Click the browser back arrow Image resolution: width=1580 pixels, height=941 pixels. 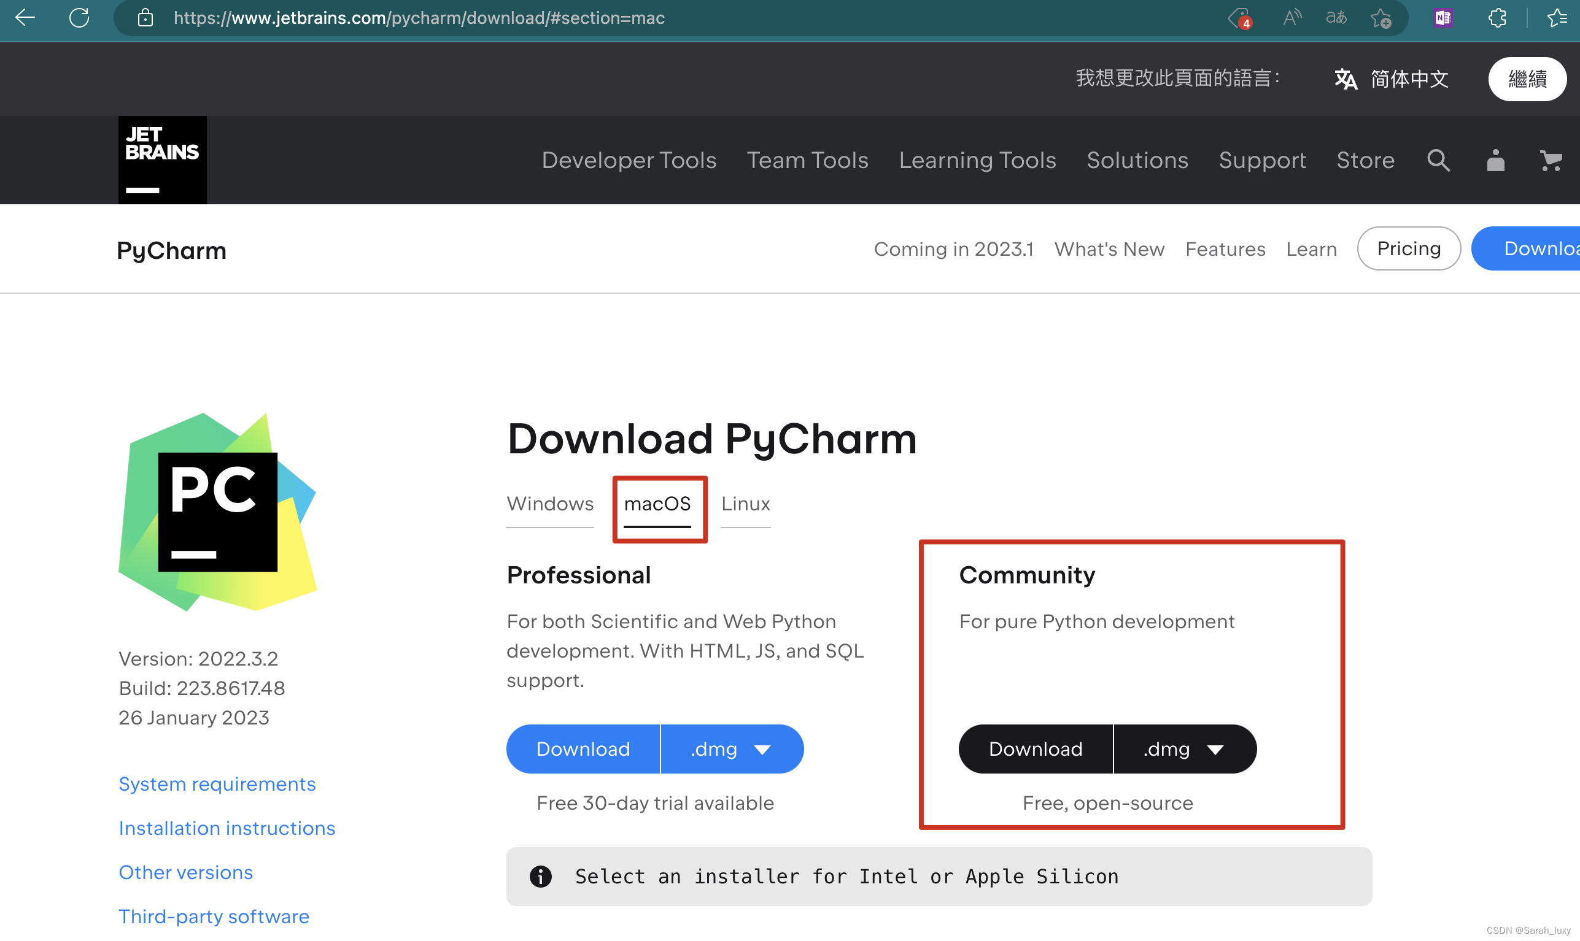[x=25, y=18]
